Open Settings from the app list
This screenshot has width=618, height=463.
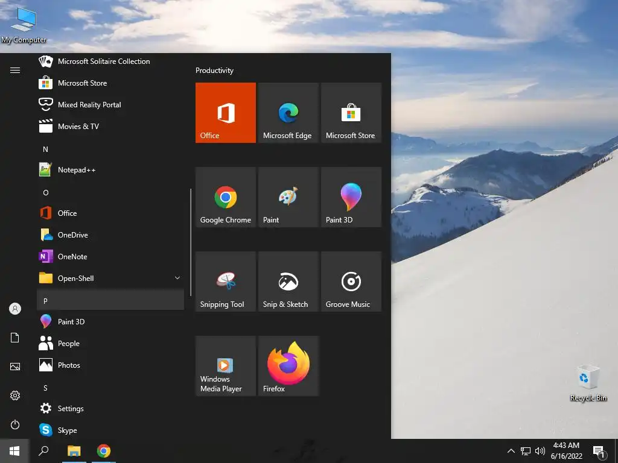[110, 408]
